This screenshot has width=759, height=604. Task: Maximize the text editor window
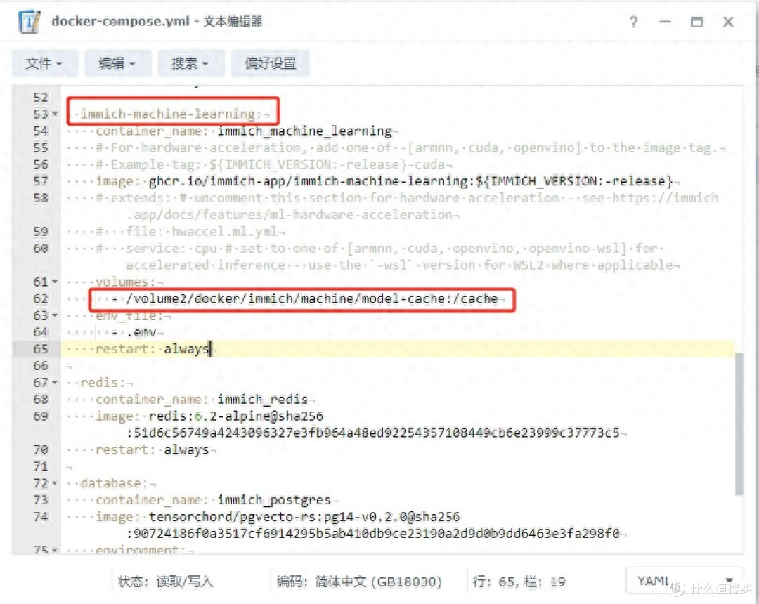coord(696,22)
